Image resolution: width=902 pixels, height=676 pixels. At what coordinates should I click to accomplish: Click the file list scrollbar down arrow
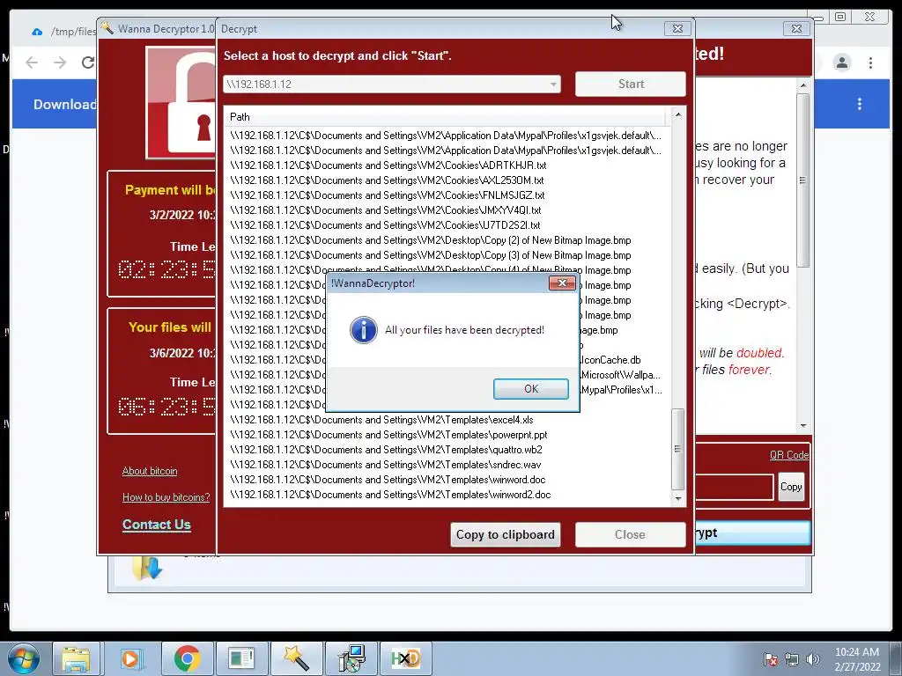[678, 499]
